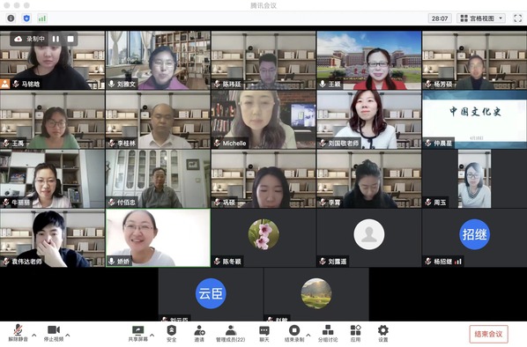Check network status green signal bars icon

coord(42,18)
